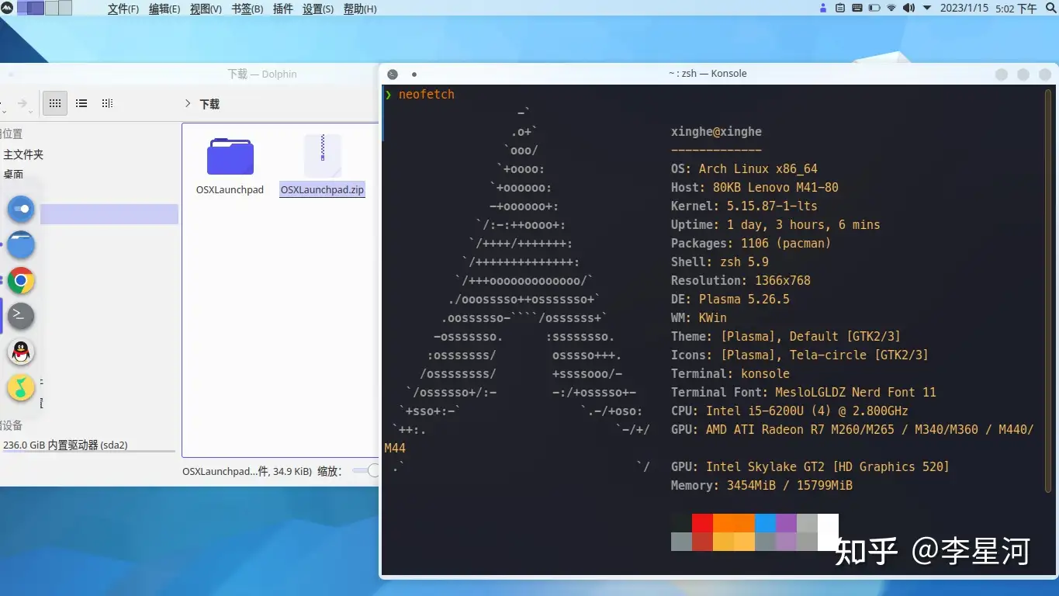Open the application launcher icon in the top panel
Screen dimensions: 1059x596
click(x=6, y=9)
